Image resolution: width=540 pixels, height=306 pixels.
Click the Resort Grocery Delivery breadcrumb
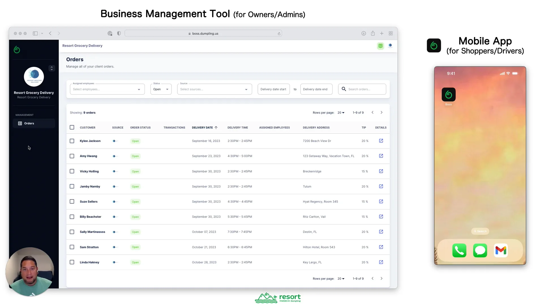point(82,46)
